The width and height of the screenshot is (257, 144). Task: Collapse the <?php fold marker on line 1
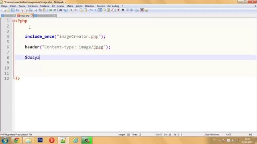coord(14,21)
